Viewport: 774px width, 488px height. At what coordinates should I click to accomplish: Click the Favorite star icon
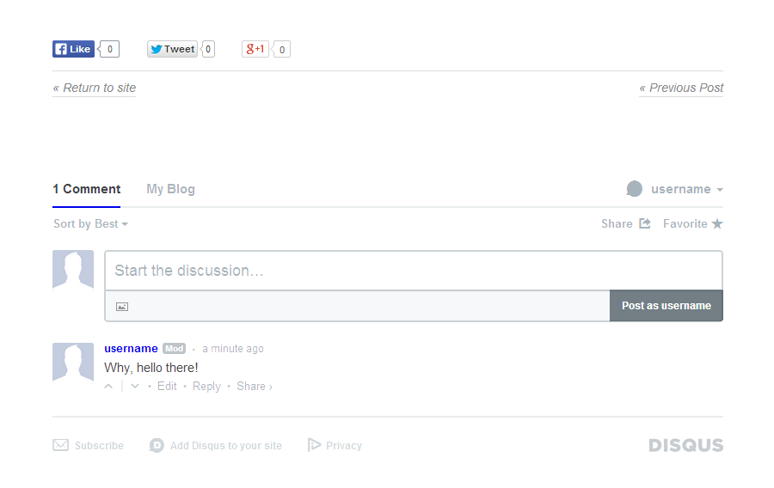[717, 223]
